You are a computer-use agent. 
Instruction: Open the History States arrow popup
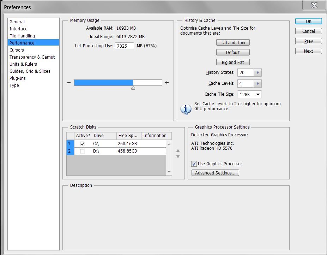(258, 73)
